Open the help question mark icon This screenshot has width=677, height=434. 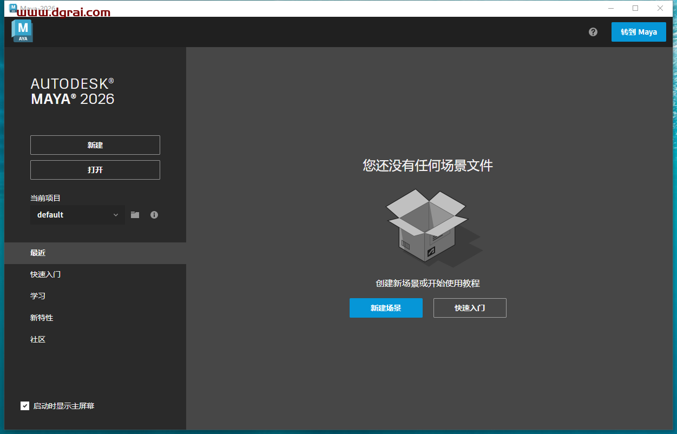(x=593, y=32)
